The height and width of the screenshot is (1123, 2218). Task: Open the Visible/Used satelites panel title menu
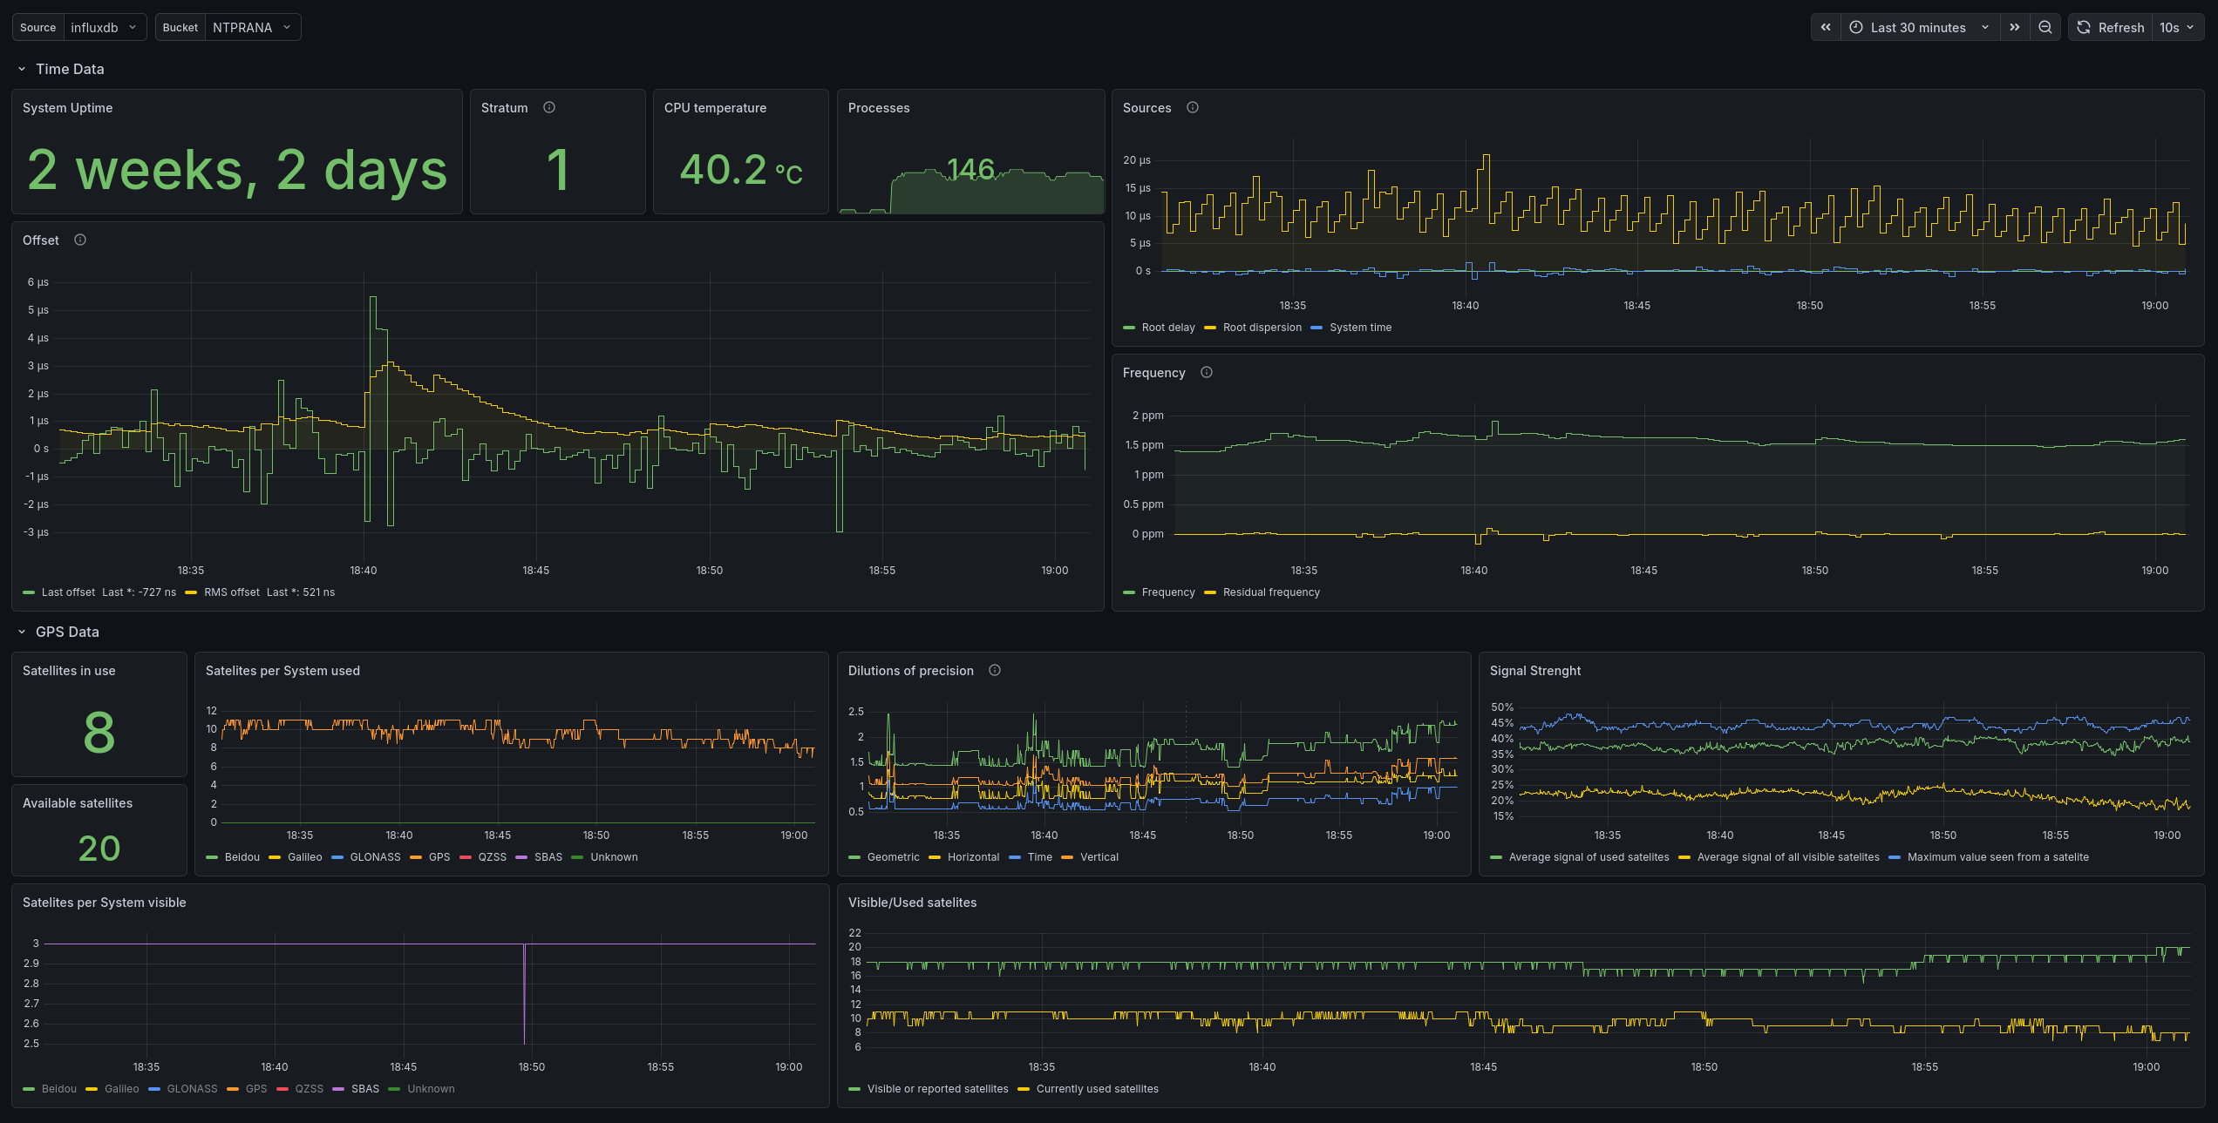pyautogui.click(x=912, y=903)
